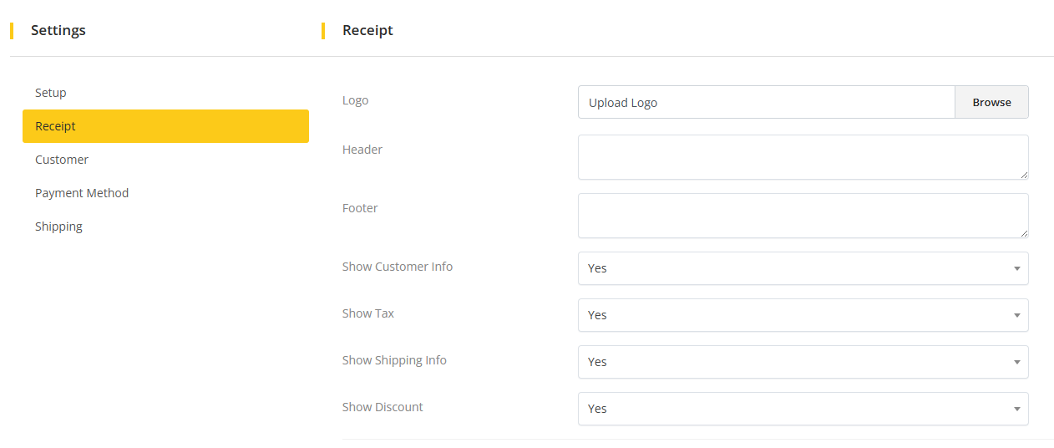Click the Show Customer Info label
The width and height of the screenshot is (1054, 448).
398,267
